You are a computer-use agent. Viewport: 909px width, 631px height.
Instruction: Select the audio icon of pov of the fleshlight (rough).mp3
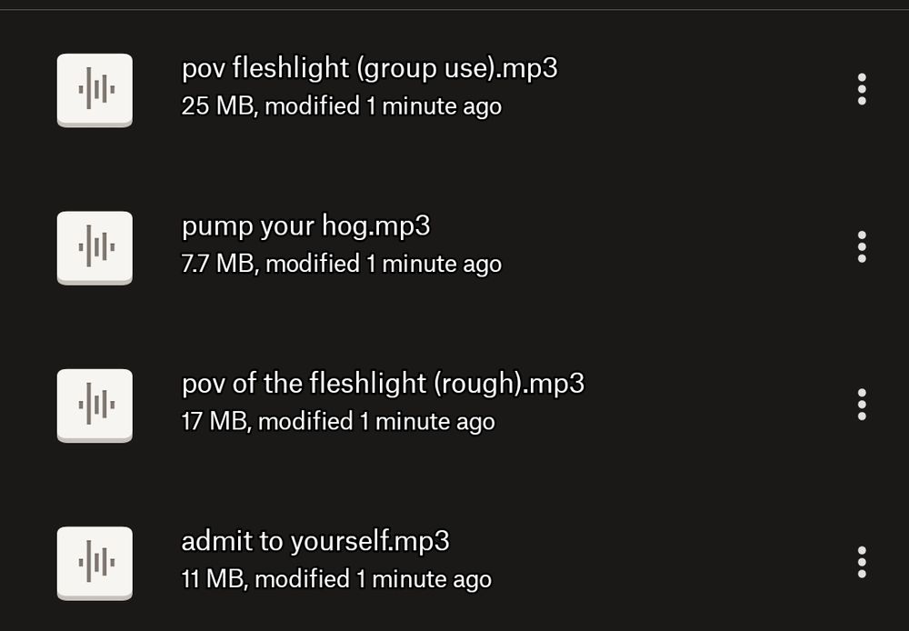click(95, 406)
